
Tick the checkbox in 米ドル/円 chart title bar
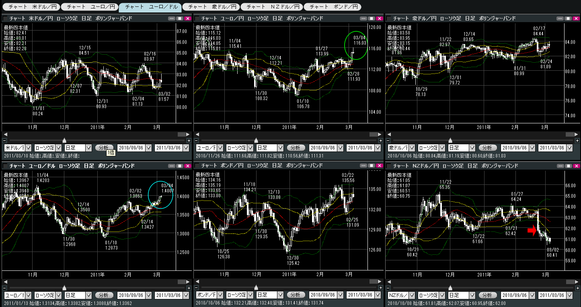coord(5,18)
